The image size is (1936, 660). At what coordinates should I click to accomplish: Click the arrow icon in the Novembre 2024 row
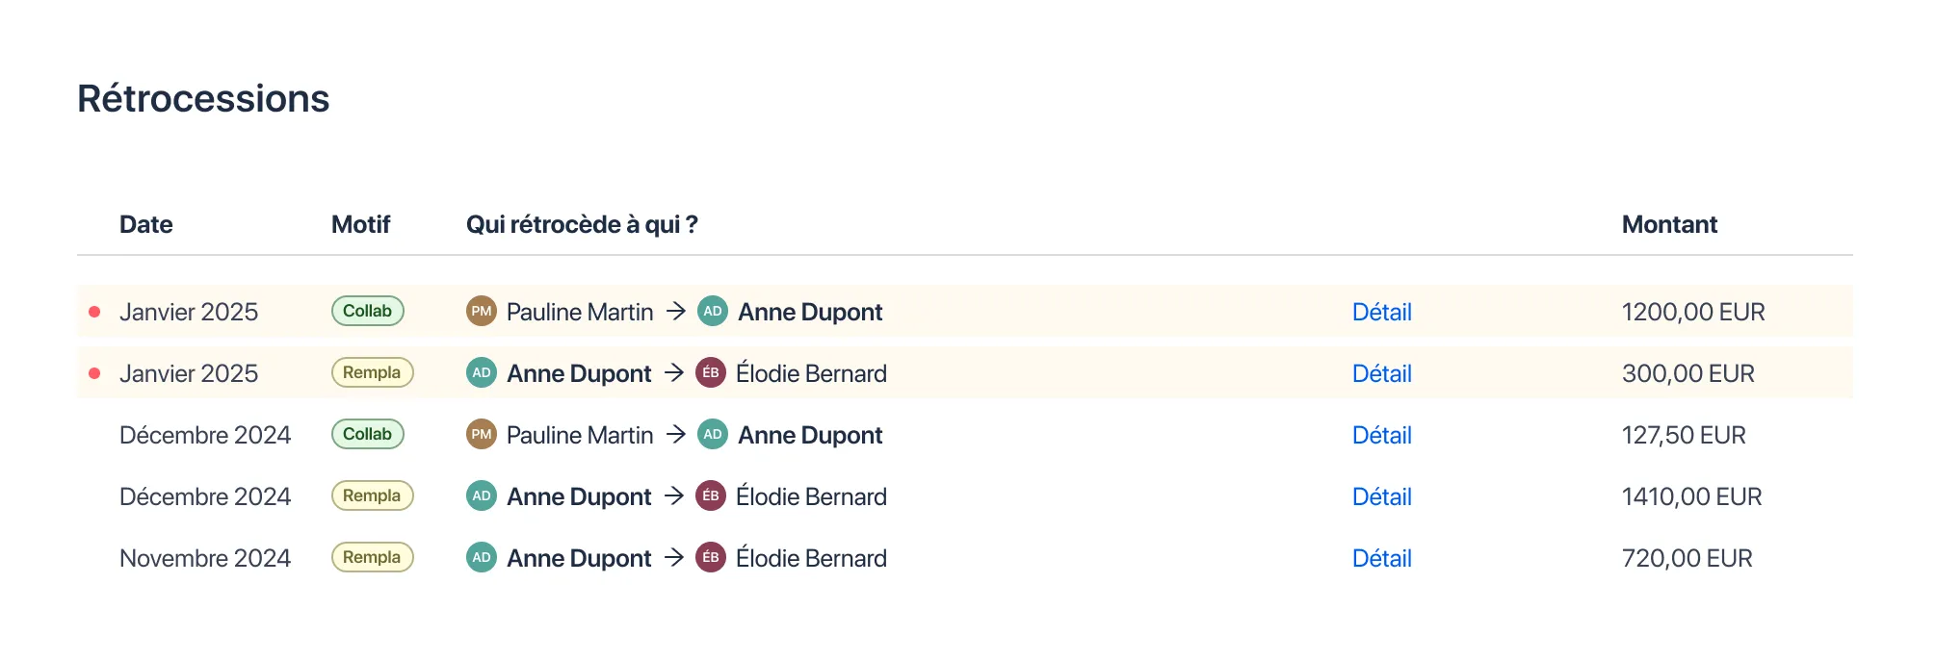674,557
